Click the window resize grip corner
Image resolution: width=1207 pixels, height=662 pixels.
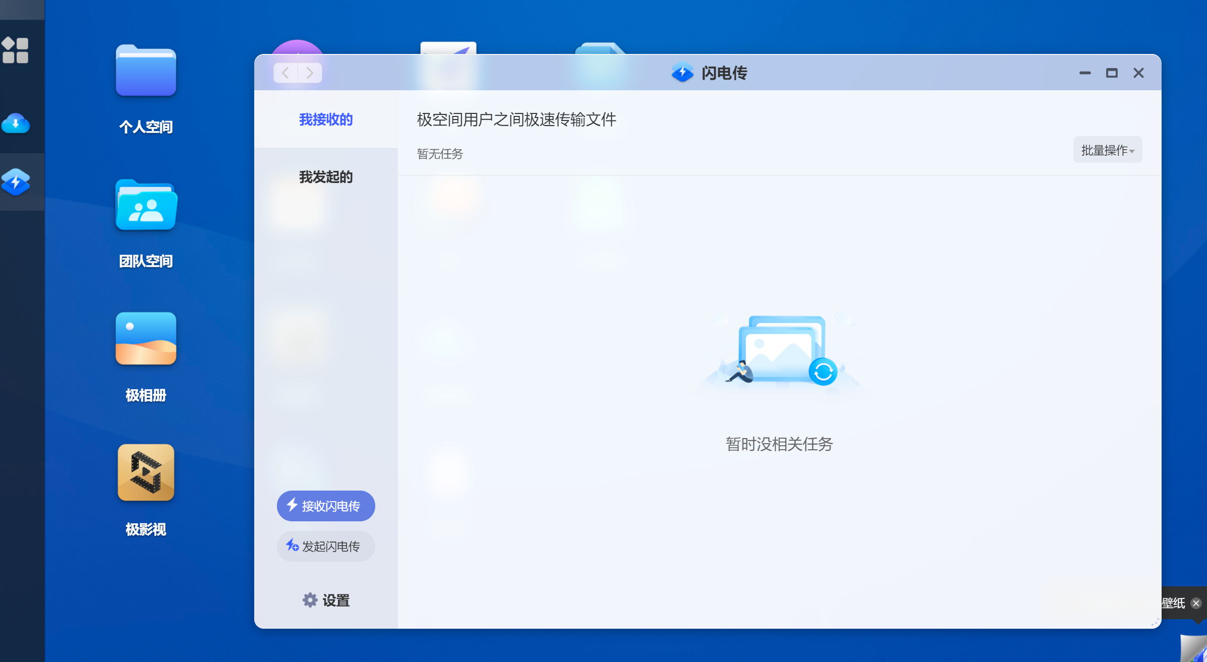(1155, 622)
